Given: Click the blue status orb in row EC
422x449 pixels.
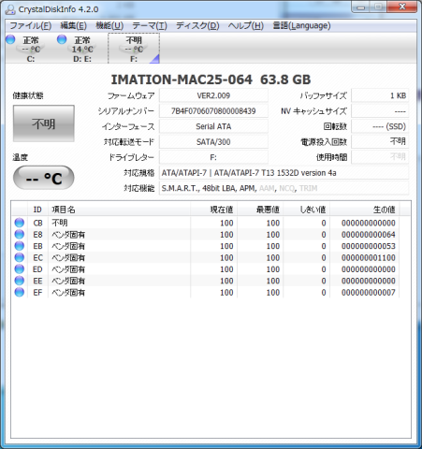Looking at the screenshot, I should 20,257.
